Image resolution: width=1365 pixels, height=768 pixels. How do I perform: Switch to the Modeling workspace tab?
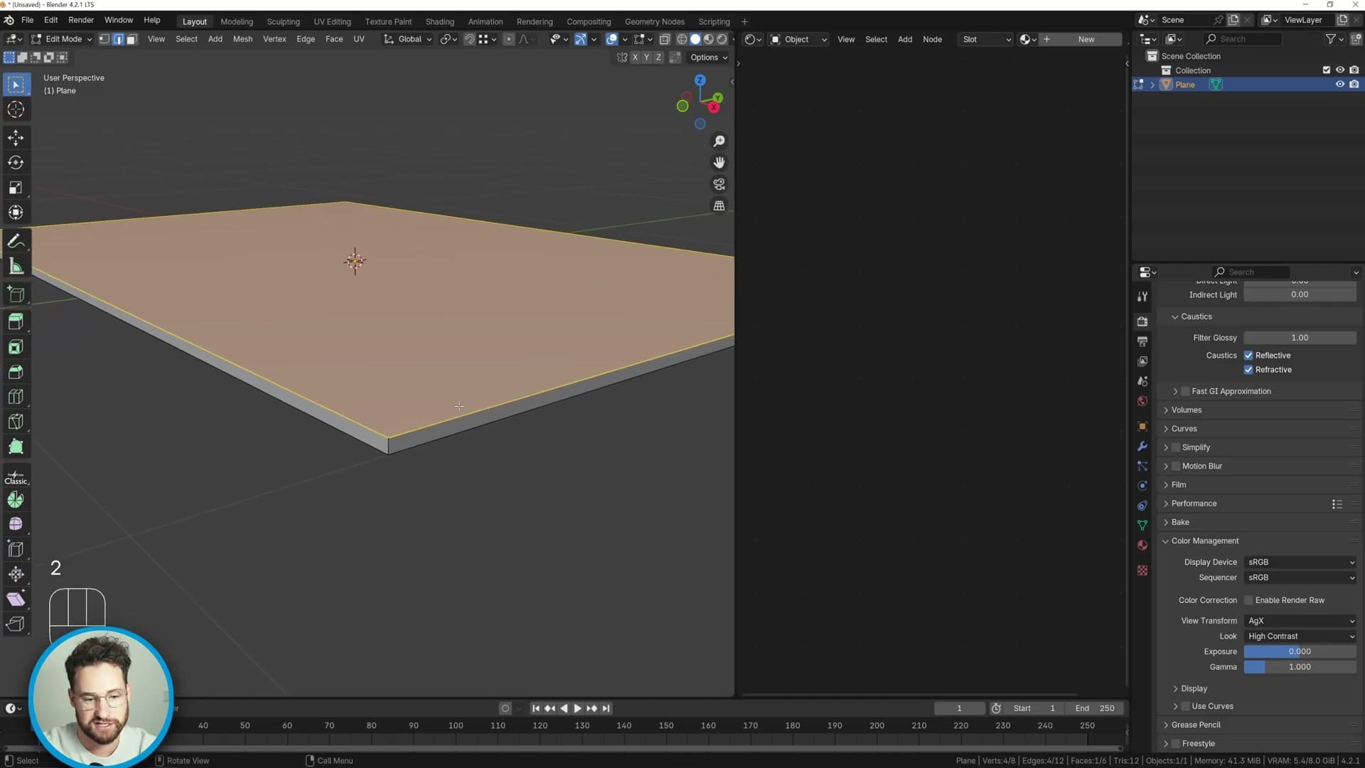(237, 21)
